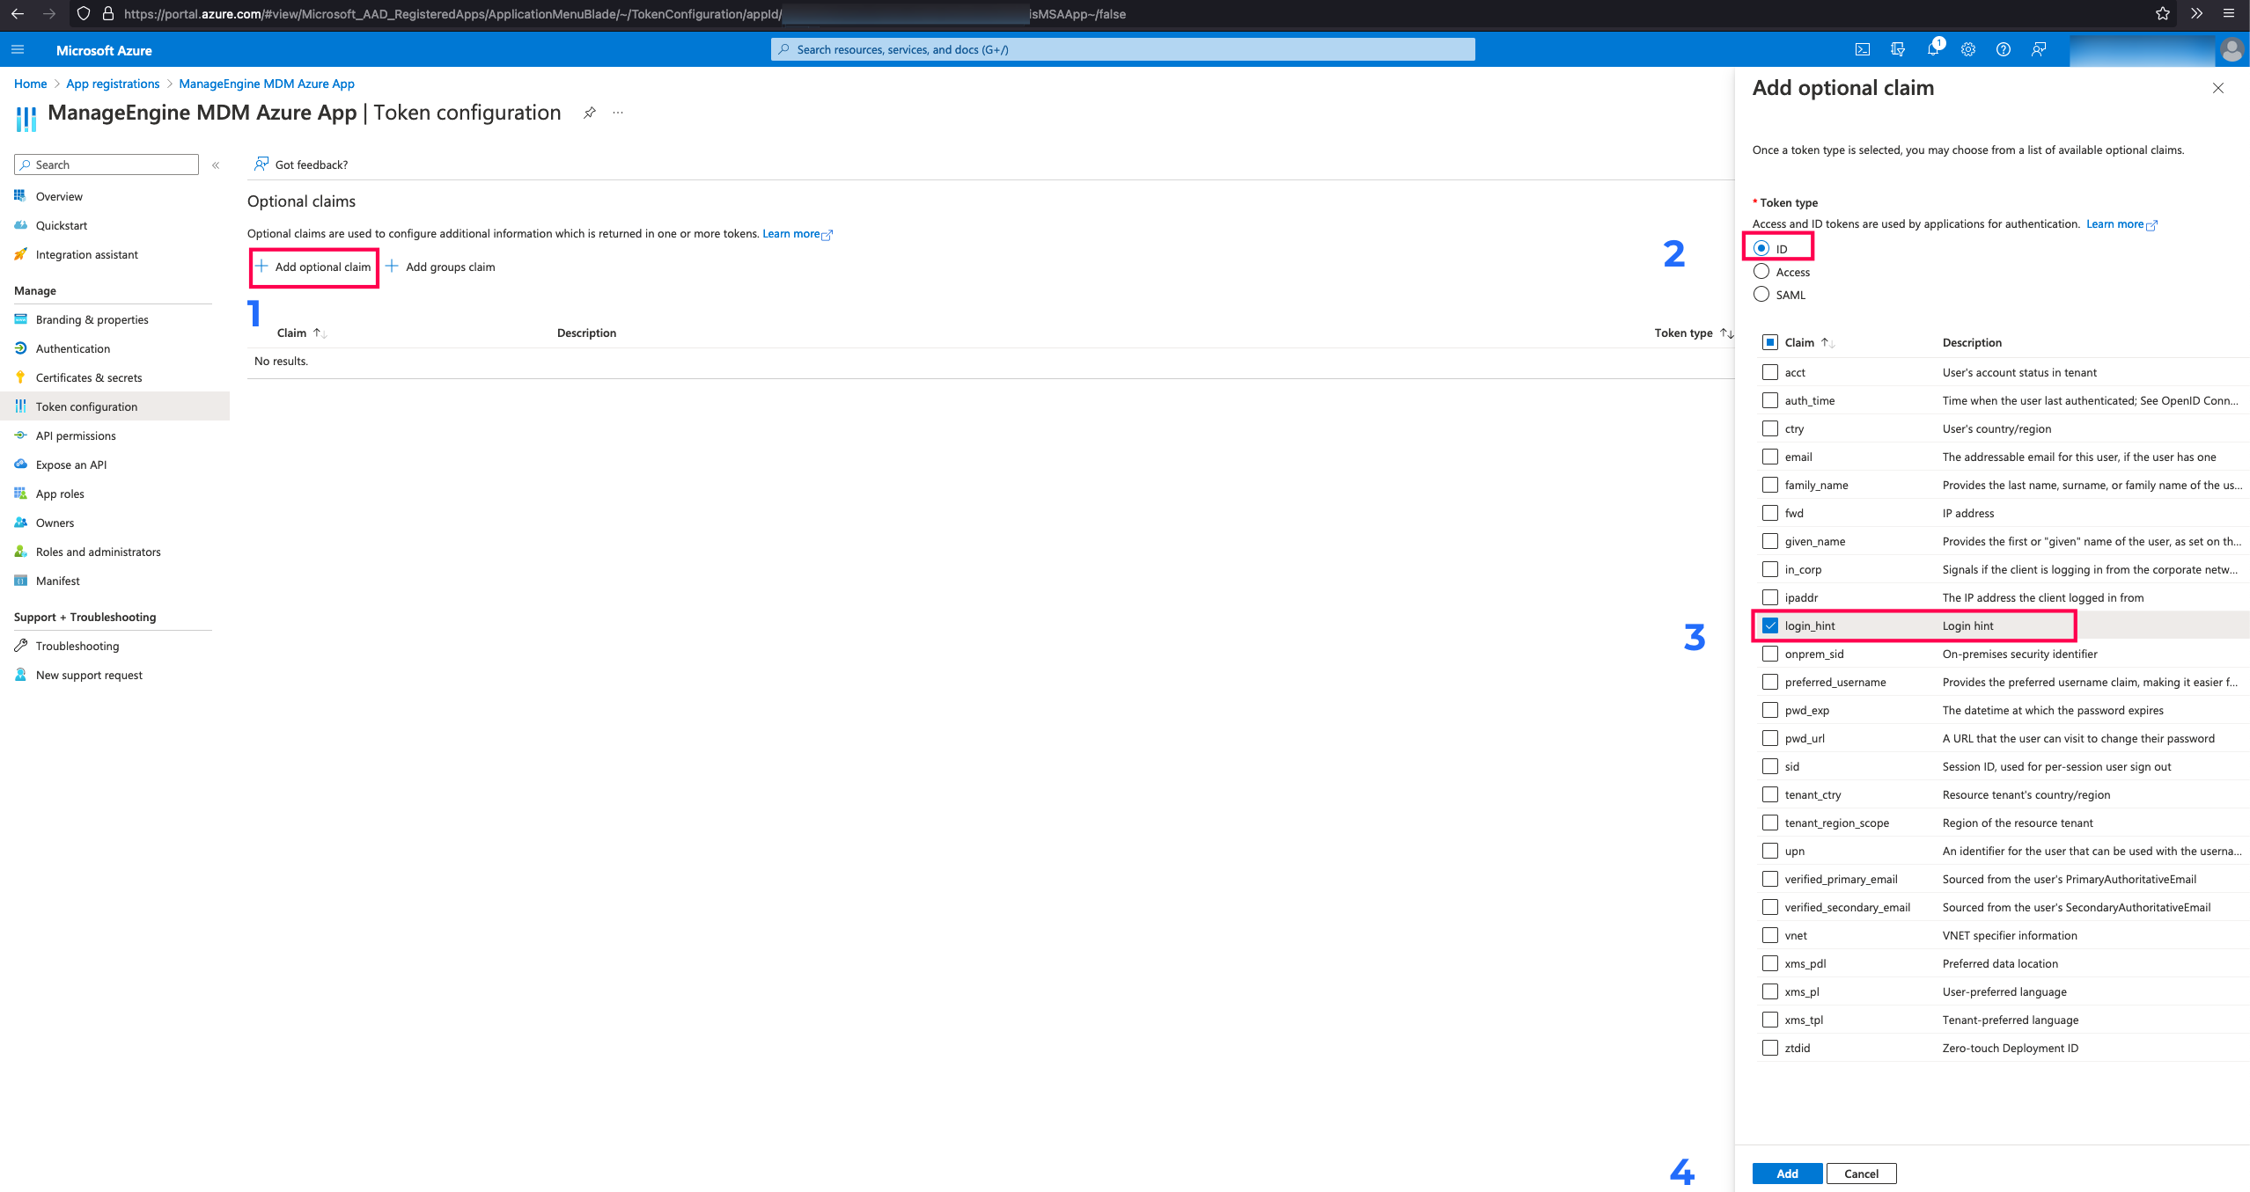Select the SAML token type radio
Screen dimensions: 2250x1192
1761,295
